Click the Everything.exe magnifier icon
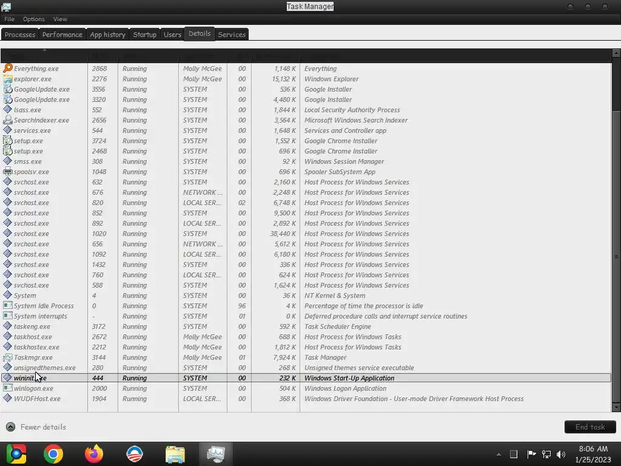Screen dimensions: 621x466 click(x=7, y=68)
